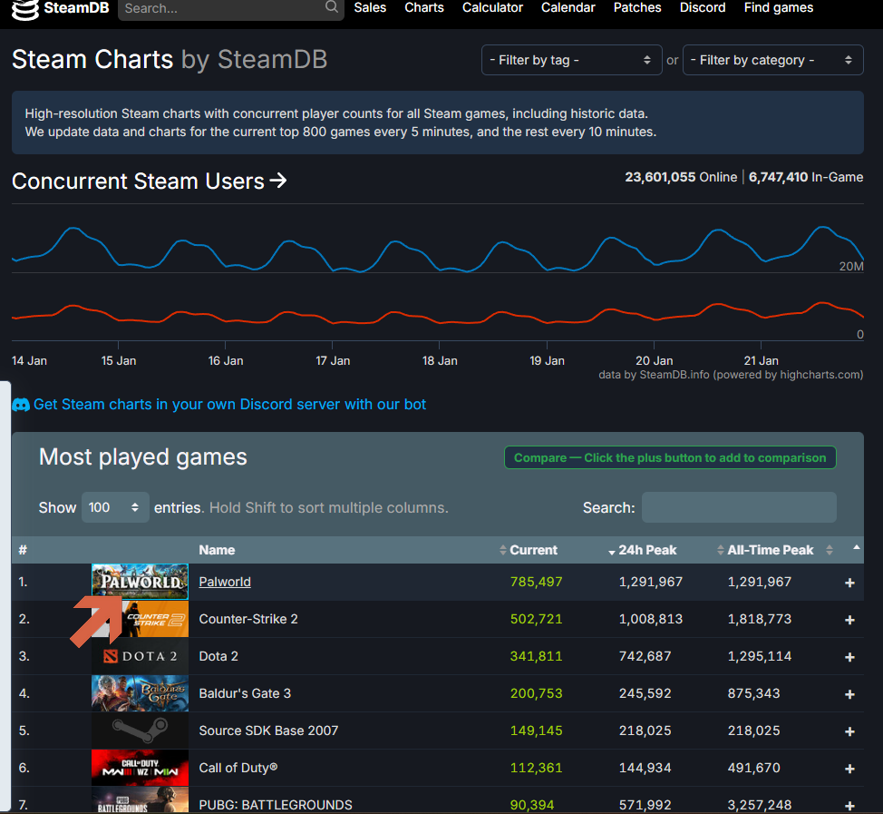Screen dimensions: 883x814
Task: Open PUBG: BATTLEGROUNDS name link
Action: pos(276,805)
